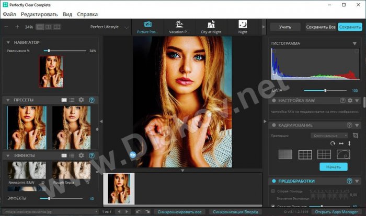Click the Начать crop button

333,166
